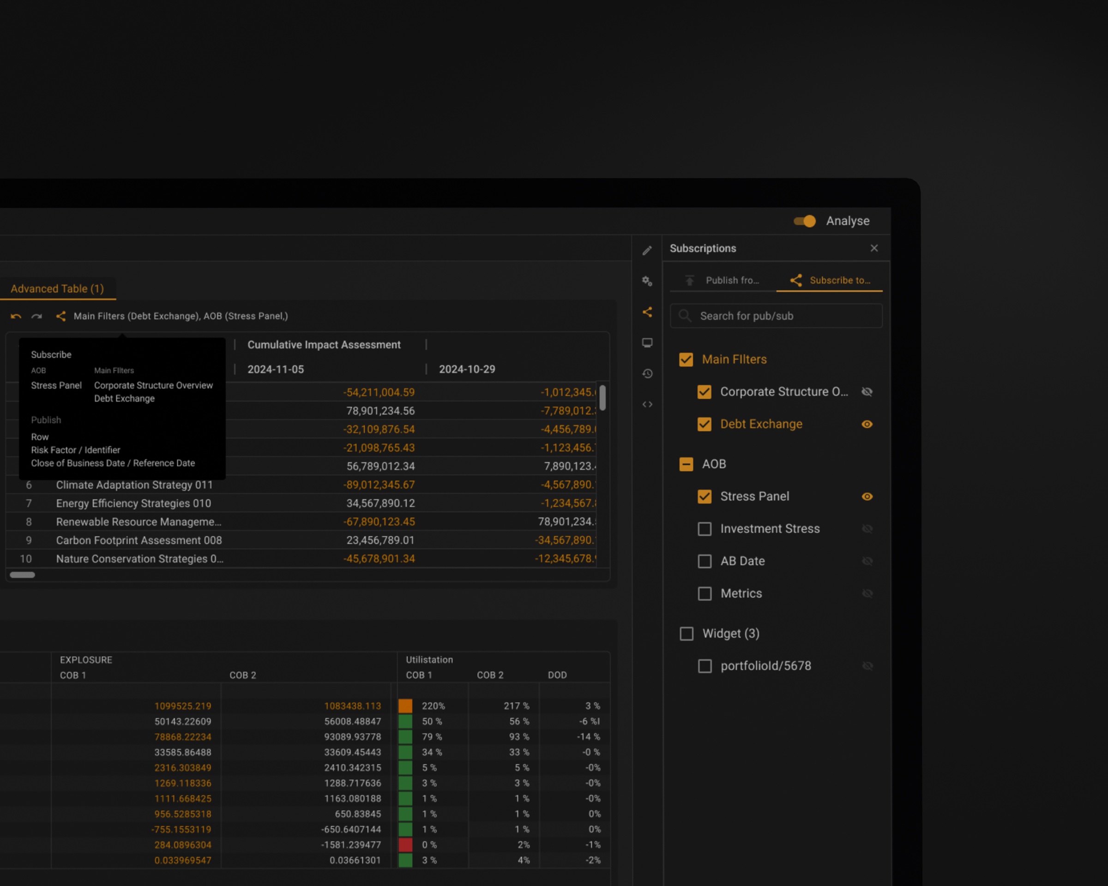Click cell value -54,211,004.59
1108x886 pixels.
[379, 392]
